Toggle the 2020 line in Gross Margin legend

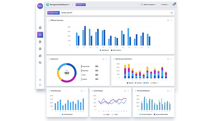[105, 114]
